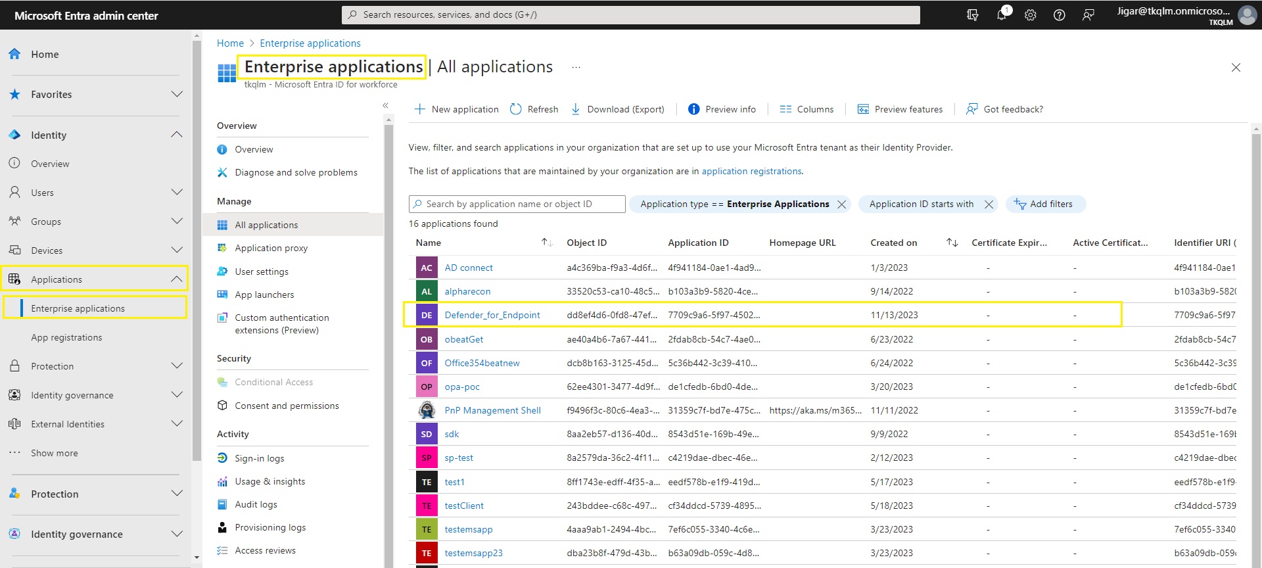The height and width of the screenshot is (568, 1262).
Task: Click the DE icon for Defender_for_Endpoint
Action: pyautogui.click(x=427, y=315)
